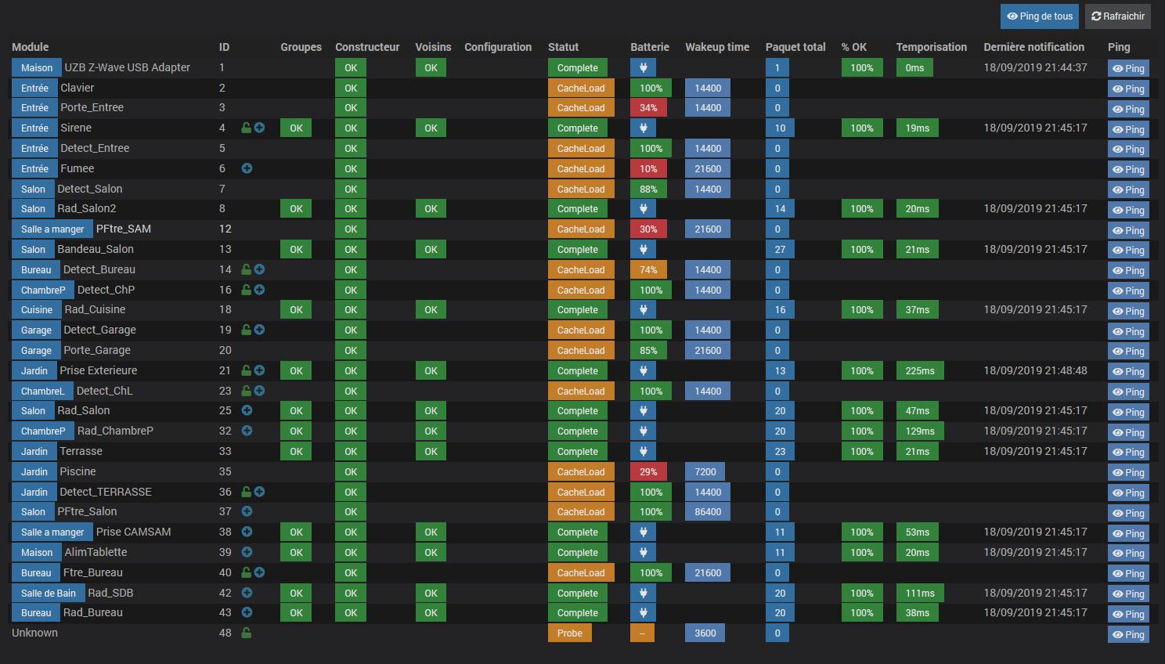Click the plus icon in Prise Exterieure row

[x=259, y=370]
